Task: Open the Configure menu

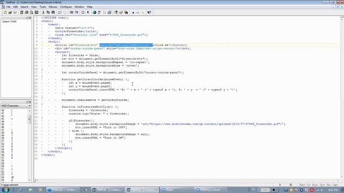Action: (x=66, y=7)
